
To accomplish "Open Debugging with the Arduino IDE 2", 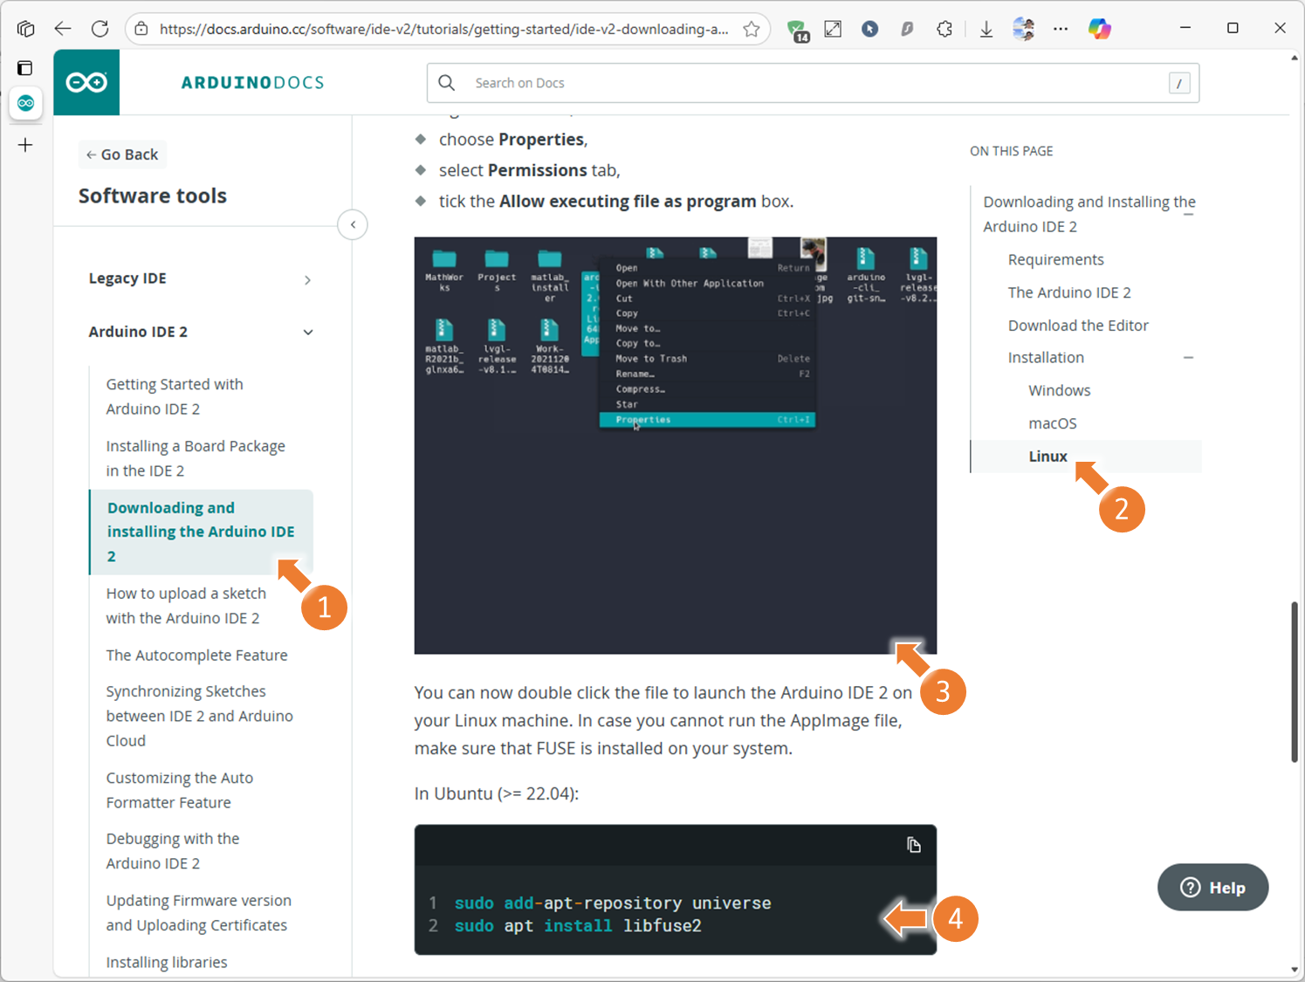I will pyautogui.click(x=173, y=851).
